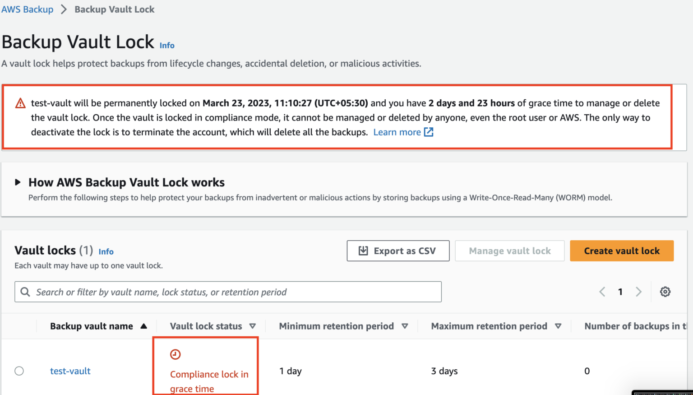This screenshot has height=395, width=693.
Task: Open the Maximum retention period filter dropdown
Action: 559,325
